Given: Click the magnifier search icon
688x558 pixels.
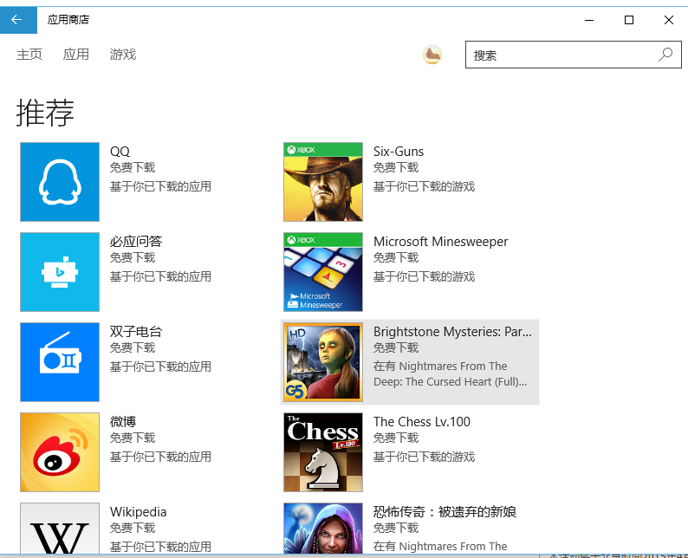Looking at the screenshot, I should coord(665,55).
